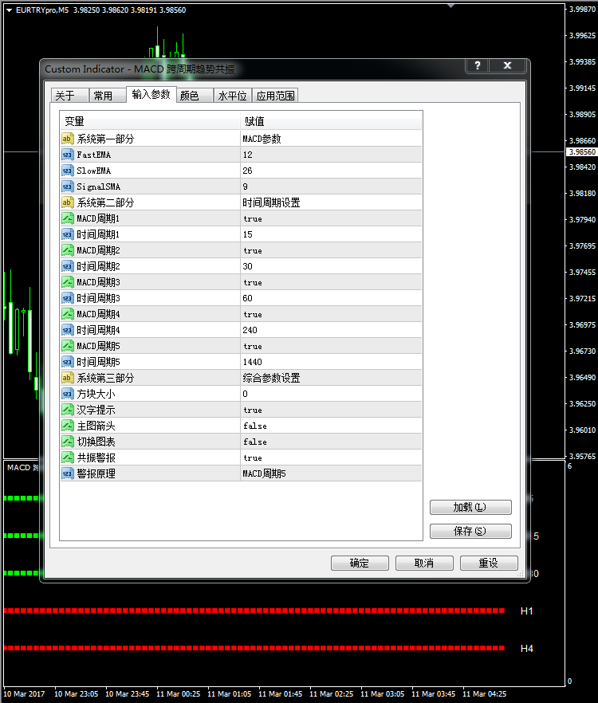
Task: Click the integer icon beside 警报原理
Action: (x=67, y=473)
